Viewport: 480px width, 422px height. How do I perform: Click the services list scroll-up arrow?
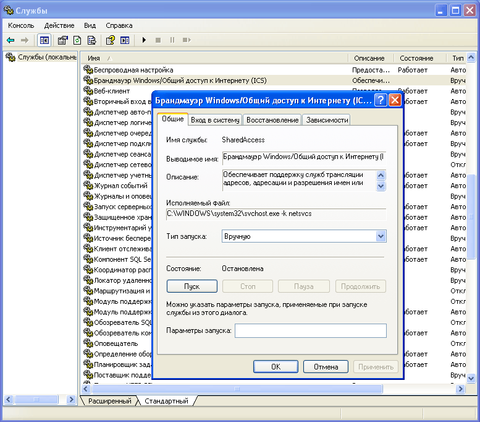[x=471, y=57]
